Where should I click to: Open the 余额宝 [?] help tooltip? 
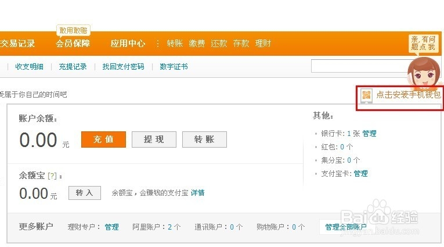[x=52, y=176]
